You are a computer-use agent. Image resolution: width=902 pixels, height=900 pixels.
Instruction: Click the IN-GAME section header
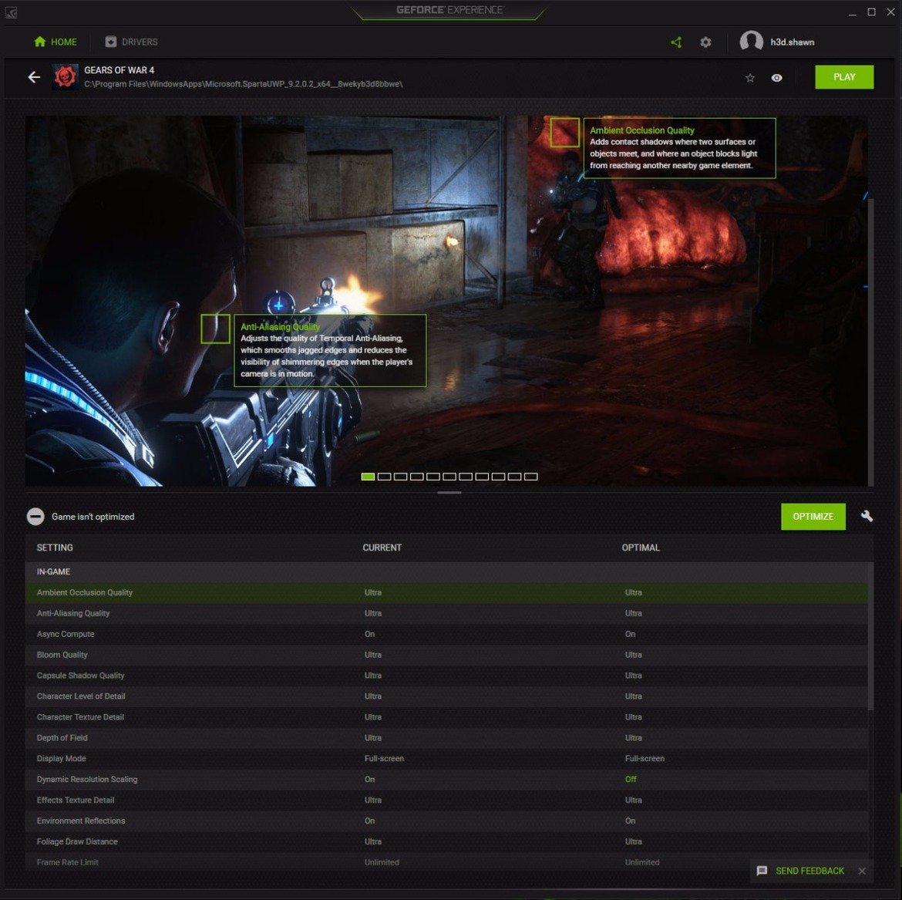point(446,571)
